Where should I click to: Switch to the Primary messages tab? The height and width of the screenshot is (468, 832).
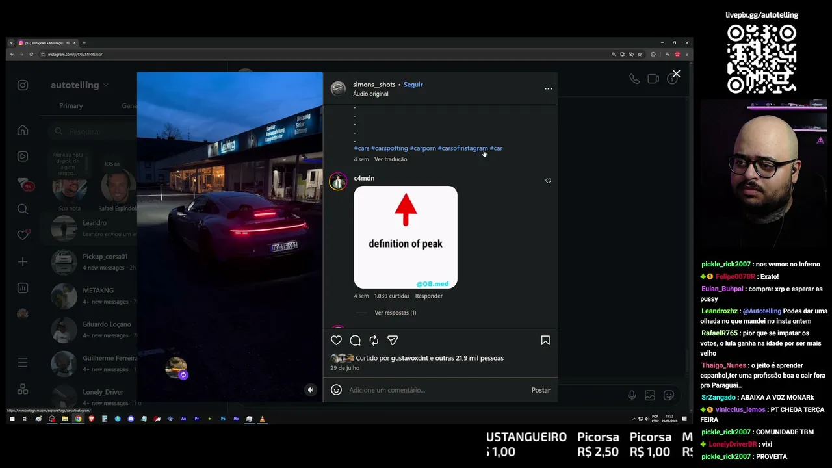pos(71,106)
